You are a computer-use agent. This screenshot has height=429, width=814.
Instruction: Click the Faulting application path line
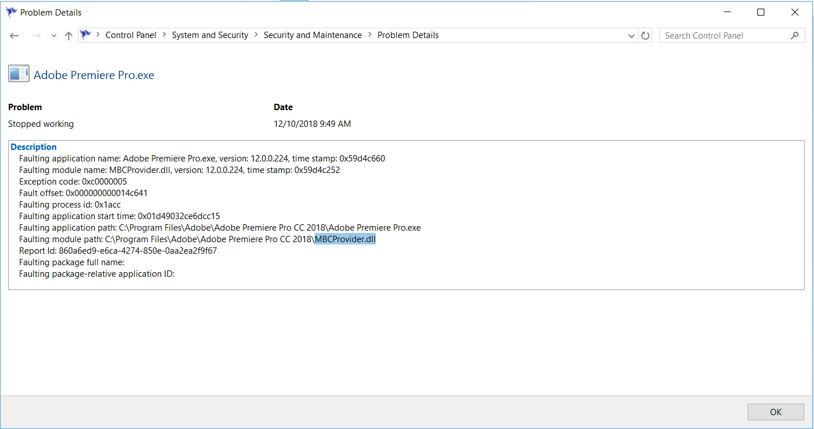tap(220, 228)
